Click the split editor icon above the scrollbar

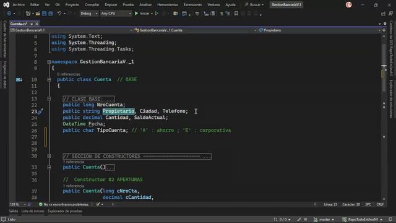click(384, 30)
